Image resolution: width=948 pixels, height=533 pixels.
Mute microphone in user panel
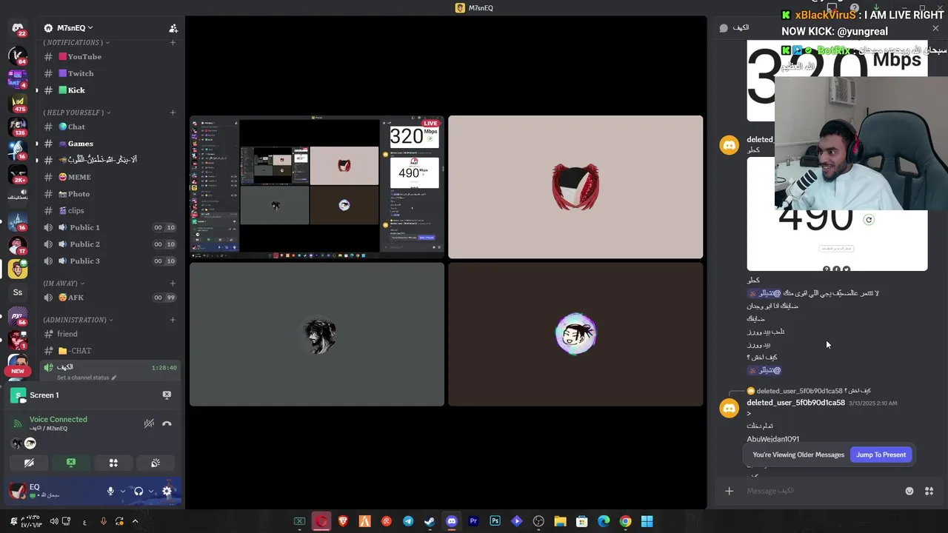(110, 491)
